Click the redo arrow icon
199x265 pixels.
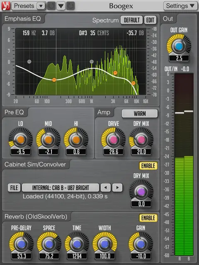pyautogui.click(x=70, y=6)
